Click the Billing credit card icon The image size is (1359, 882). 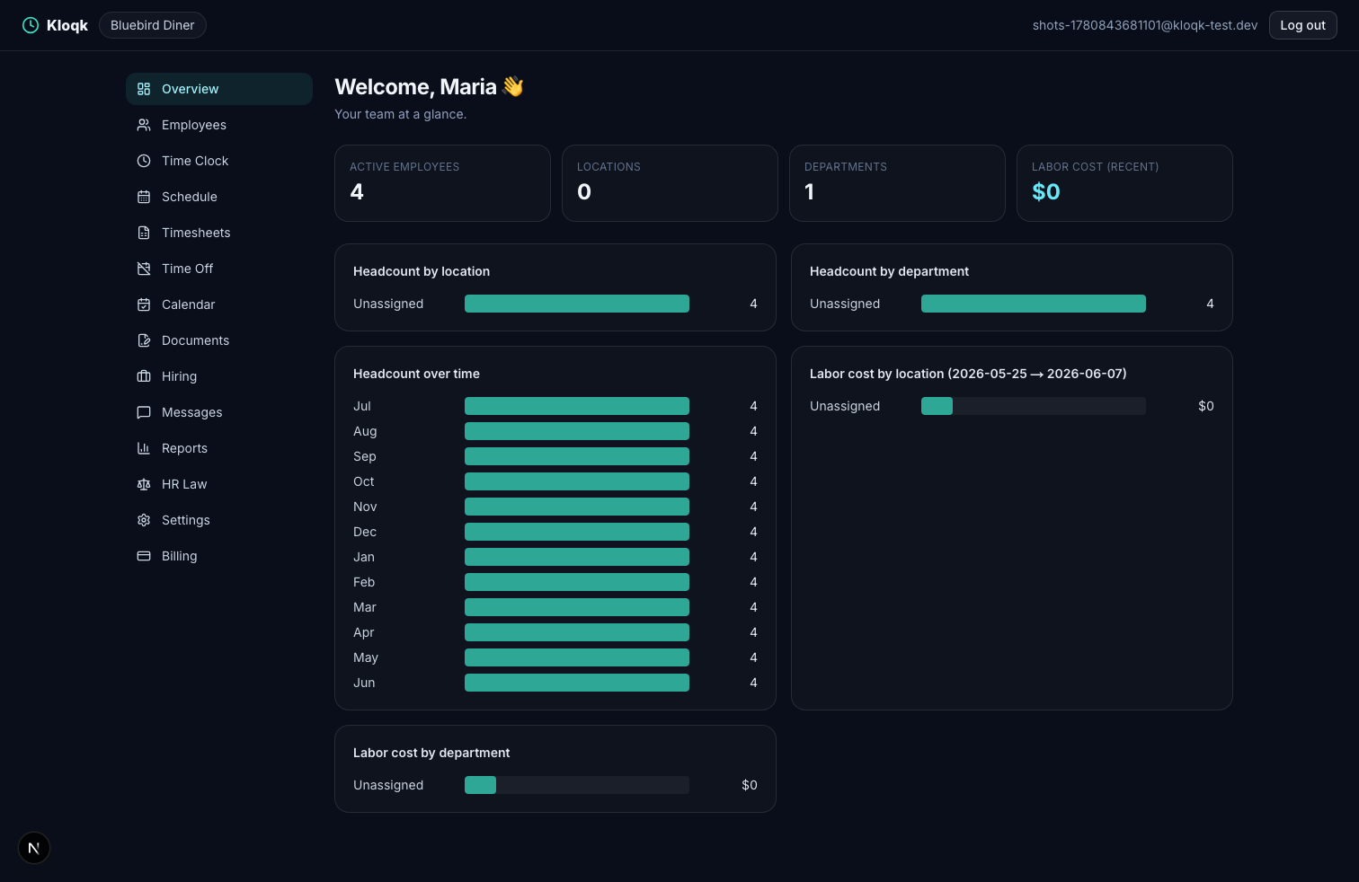[x=144, y=556]
